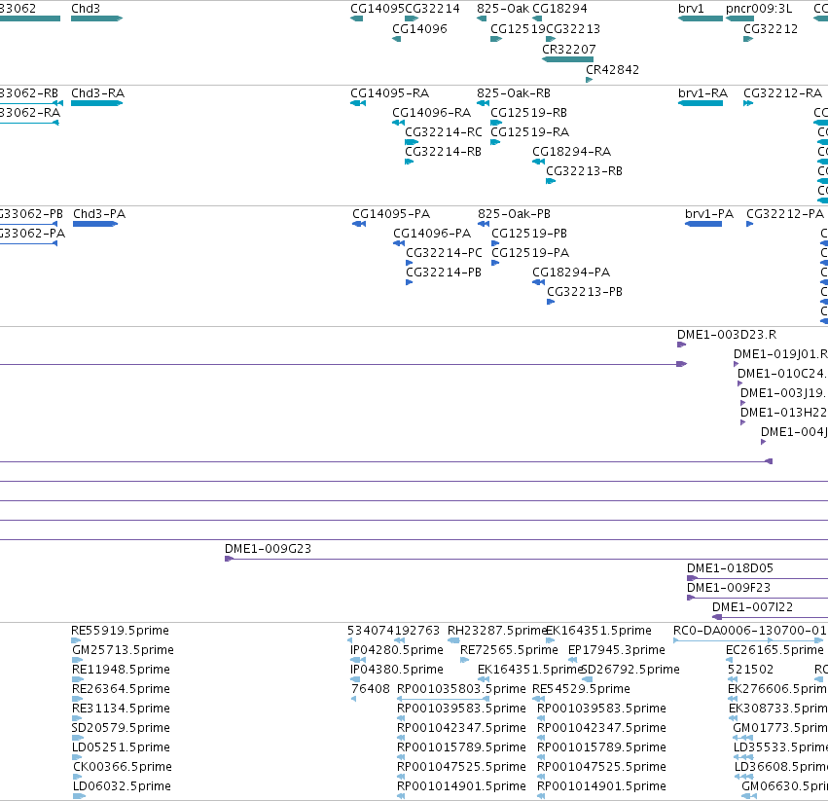Open the IP04380.5prime EST
Viewport: 828px width, 801px height.
[x=355, y=680]
